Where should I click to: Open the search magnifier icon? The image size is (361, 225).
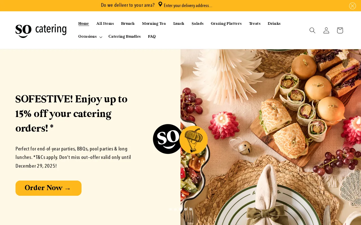pyautogui.click(x=312, y=30)
